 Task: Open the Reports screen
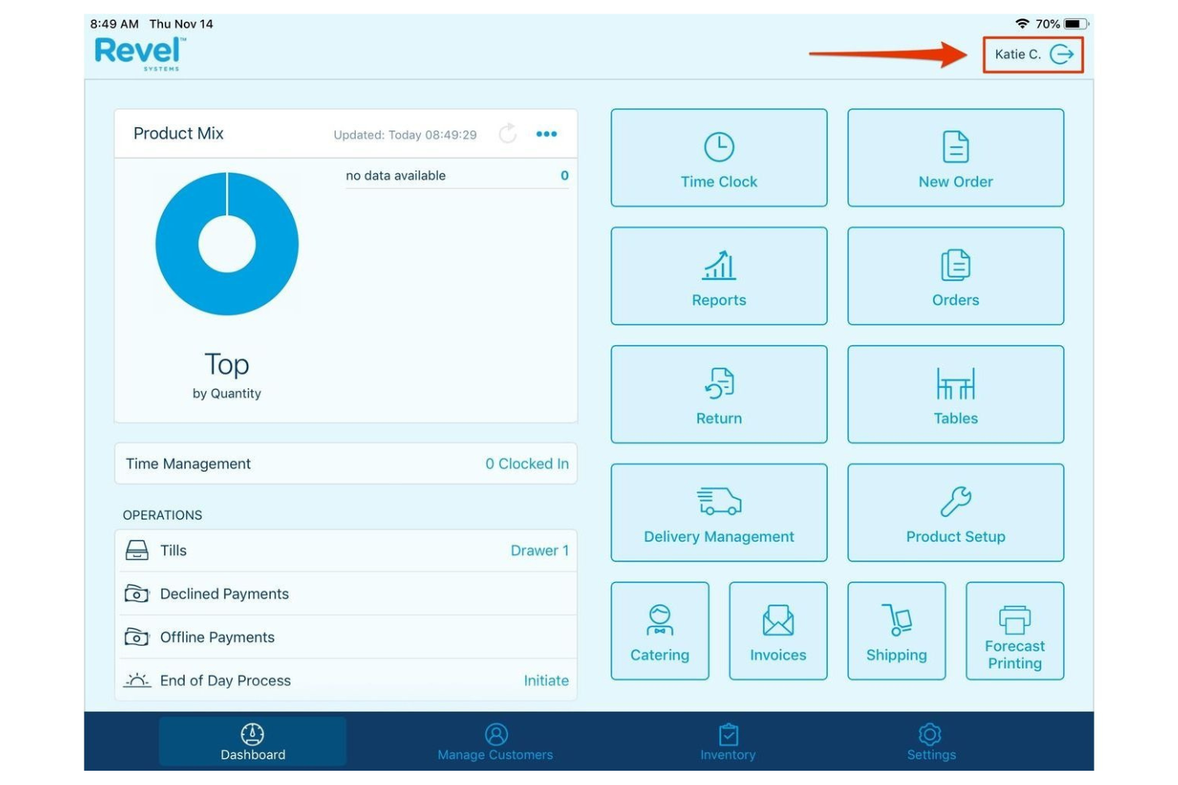point(719,276)
